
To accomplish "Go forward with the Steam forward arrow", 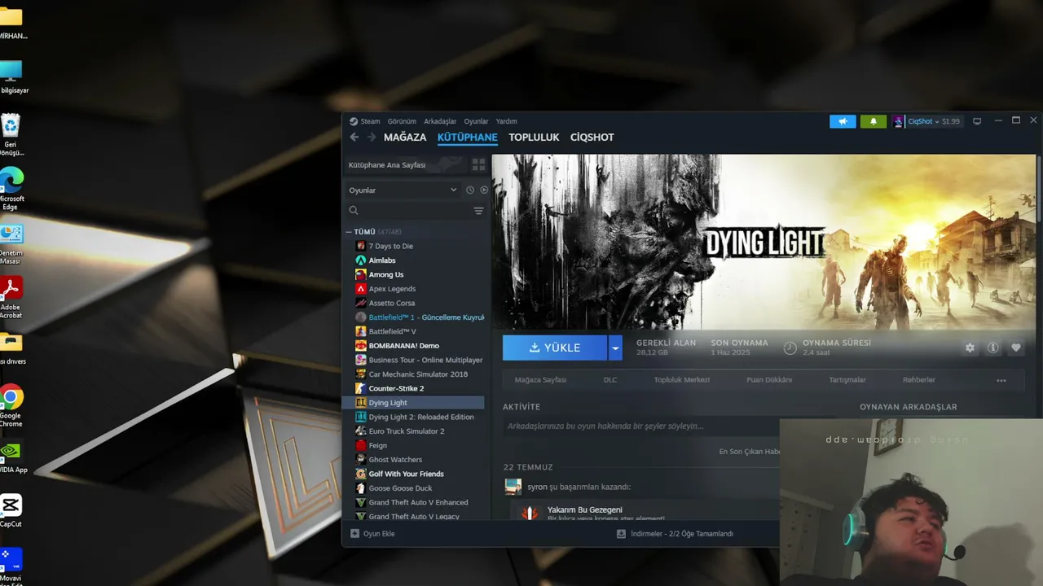I will (x=372, y=138).
